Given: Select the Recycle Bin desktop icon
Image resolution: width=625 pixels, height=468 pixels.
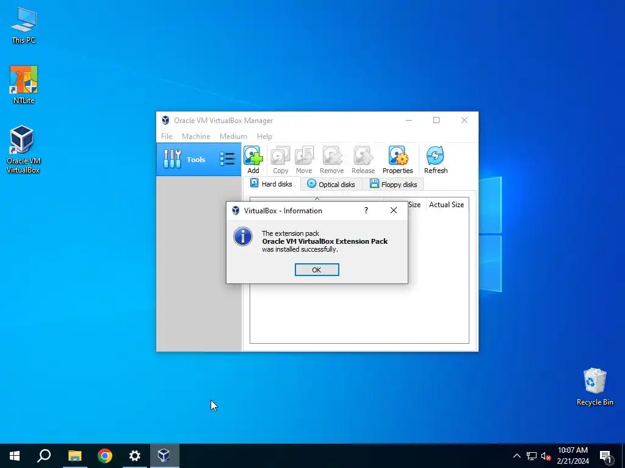Looking at the screenshot, I should coord(594,387).
